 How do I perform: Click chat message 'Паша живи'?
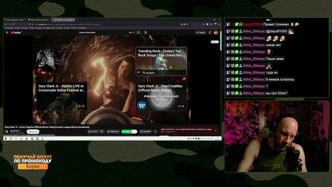tap(275, 59)
